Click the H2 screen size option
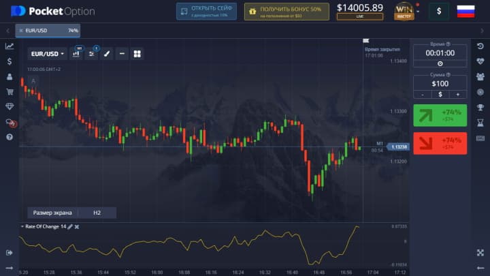 97,213
